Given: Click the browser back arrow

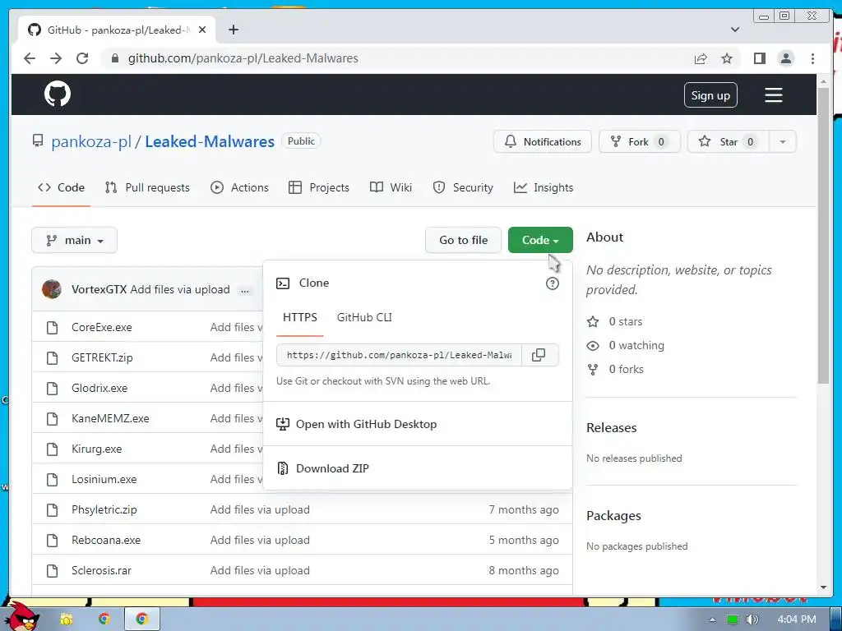Looking at the screenshot, I should coord(30,58).
